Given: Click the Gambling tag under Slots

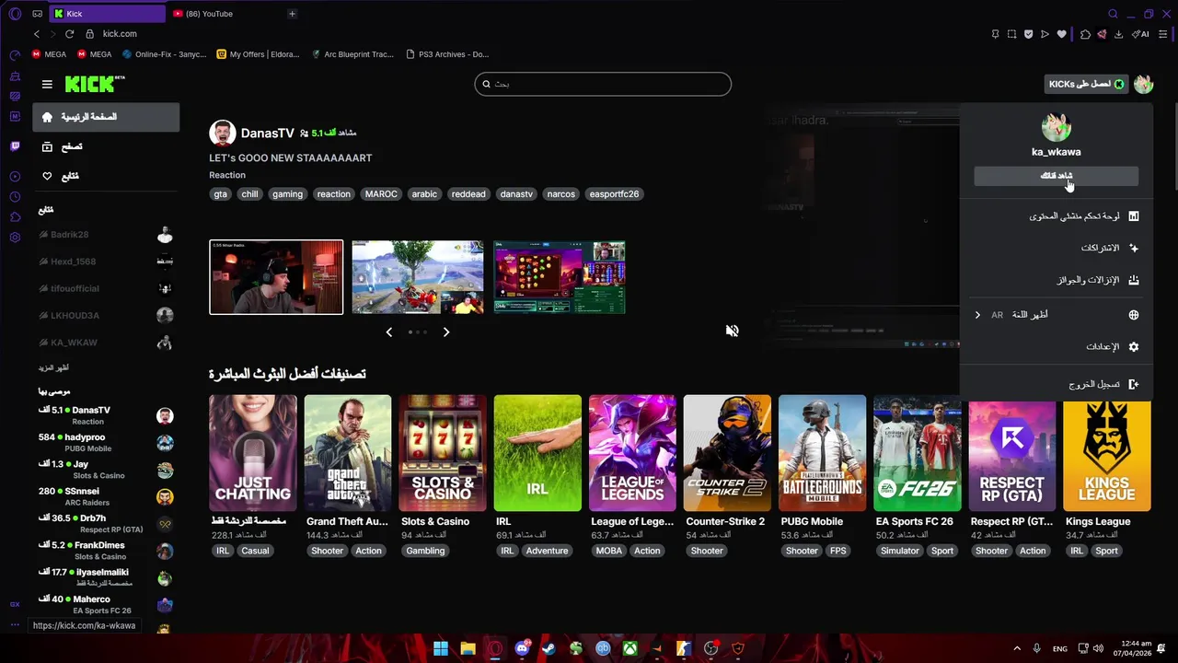Looking at the screenshot, I should [425, 551].
